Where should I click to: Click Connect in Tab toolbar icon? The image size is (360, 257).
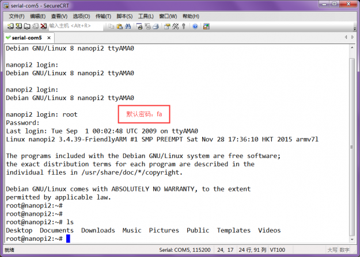click(27, 26)
